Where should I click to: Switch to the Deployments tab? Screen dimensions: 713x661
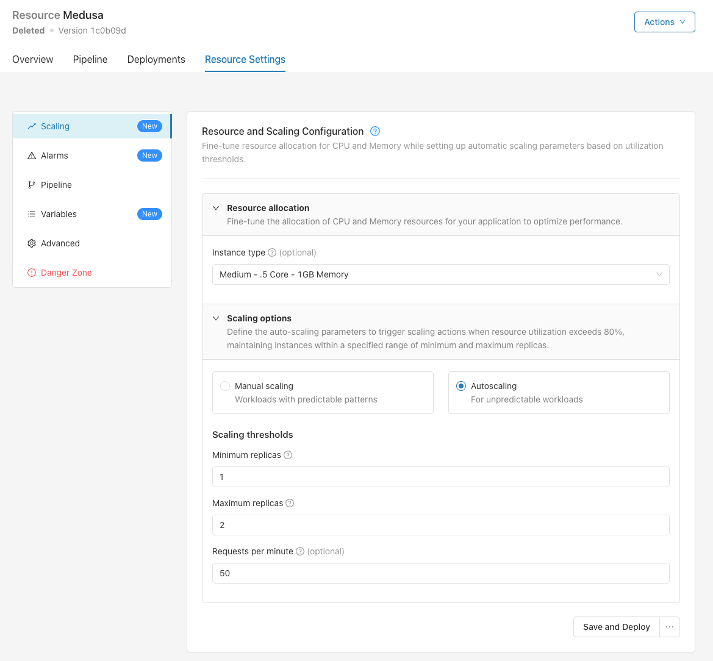[x=156, y=60]
